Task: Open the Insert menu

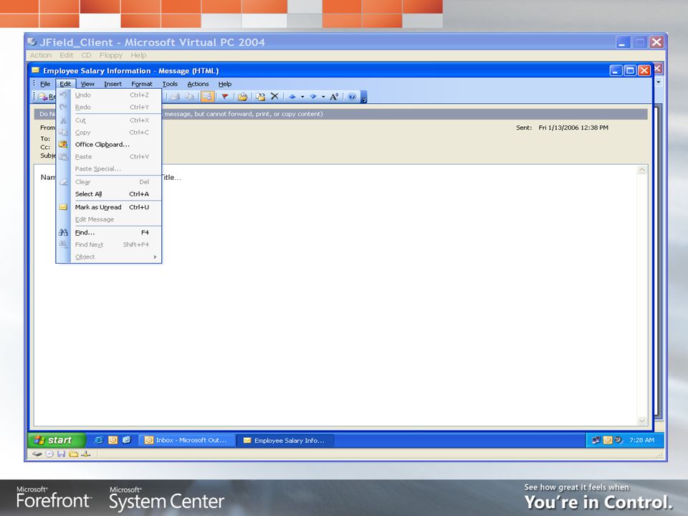Action: coord(113,84)
